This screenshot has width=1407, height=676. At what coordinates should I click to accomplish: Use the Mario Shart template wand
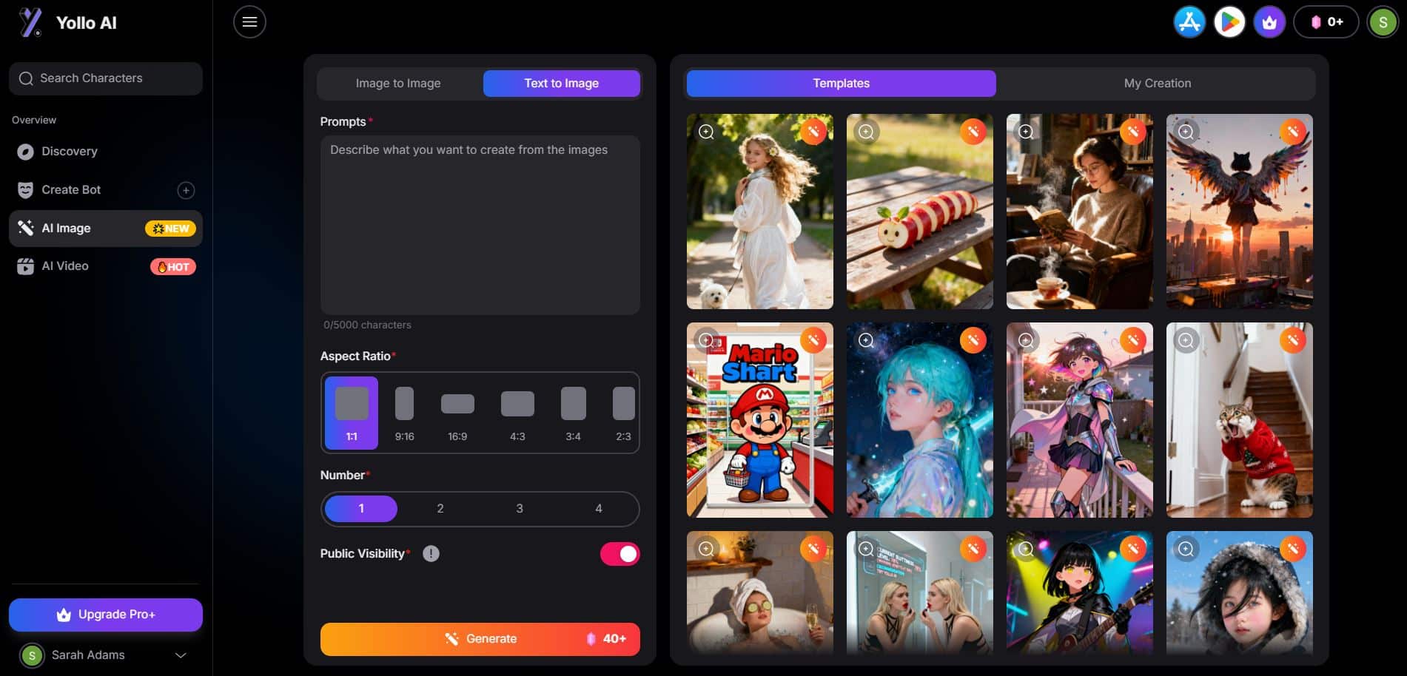(813, 340)
